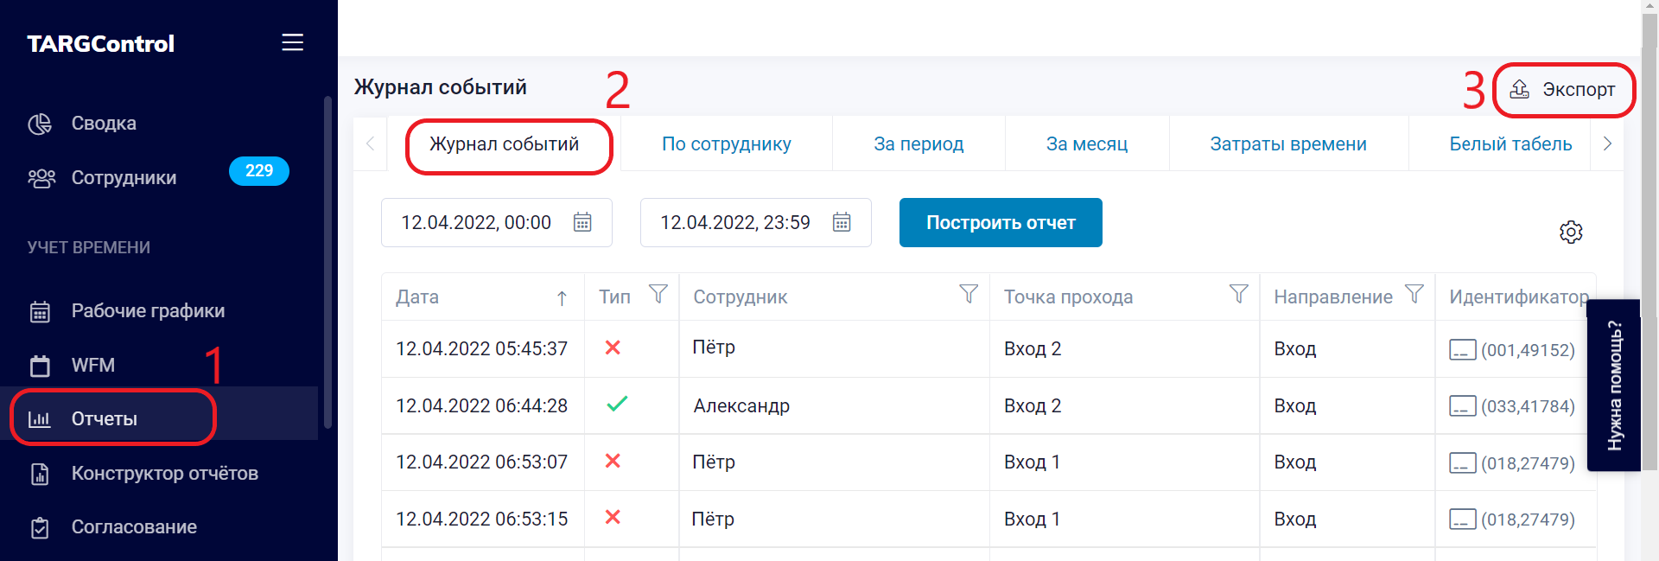Open the filter for Точка прохода column
The height and width of the screenshot is (561, 1659).
(x=1238, y=295)
